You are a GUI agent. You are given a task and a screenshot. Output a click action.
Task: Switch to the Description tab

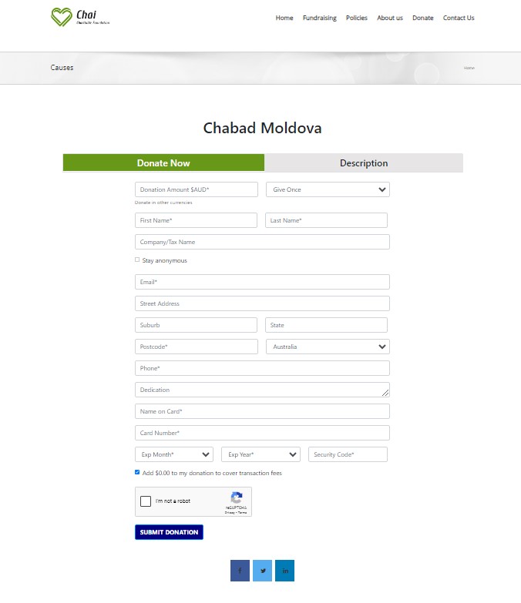364,163
